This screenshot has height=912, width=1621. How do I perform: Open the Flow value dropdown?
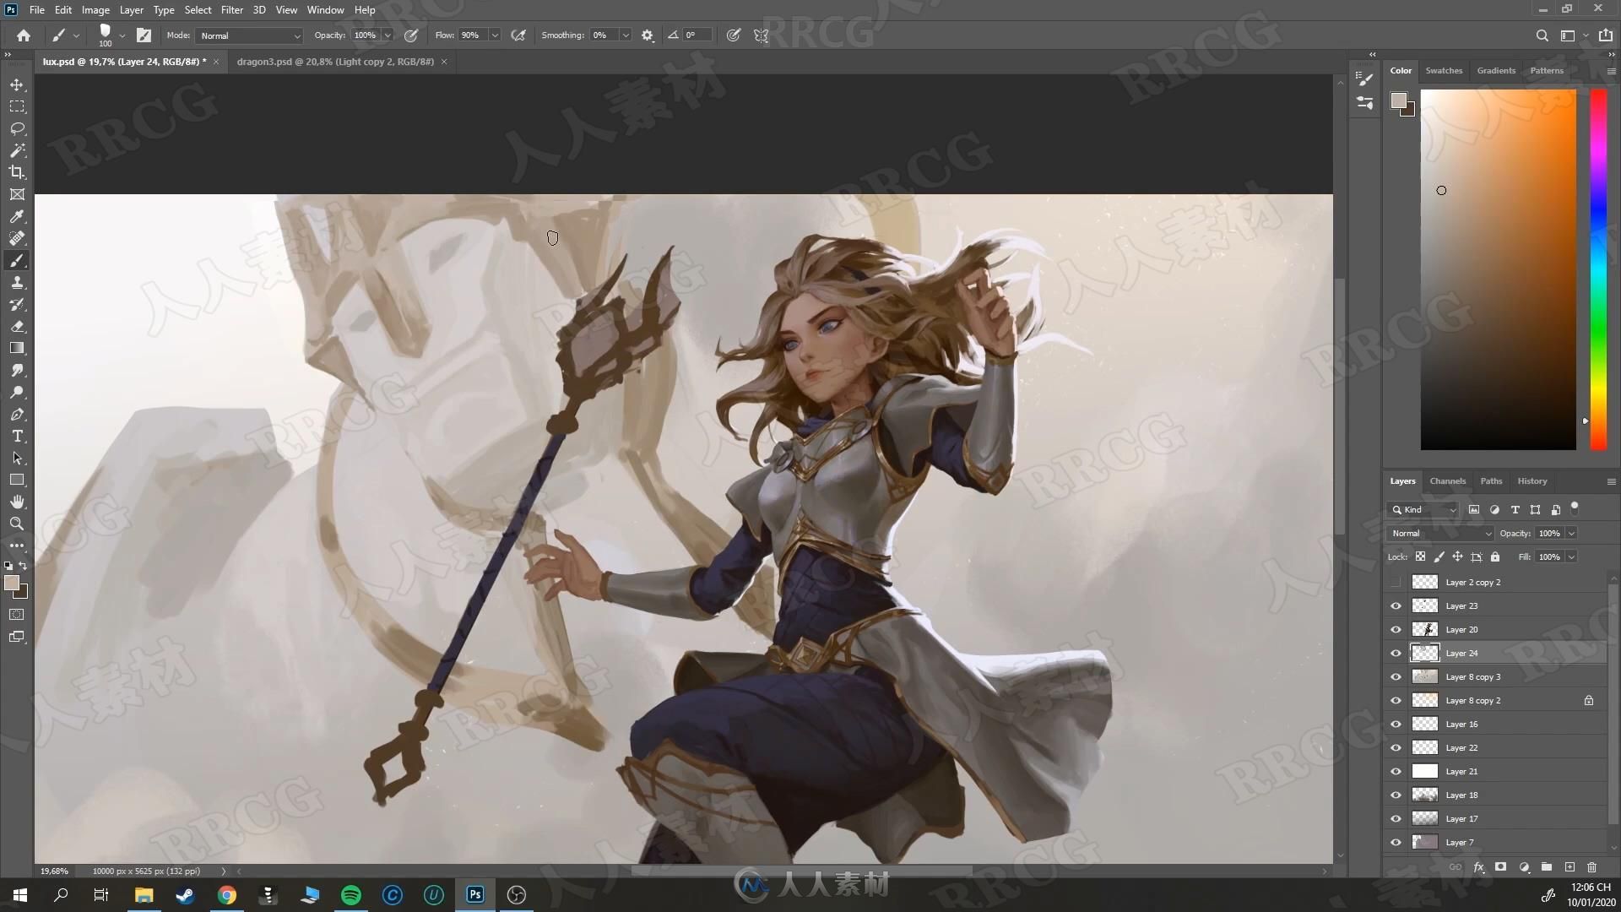(495, 35)
